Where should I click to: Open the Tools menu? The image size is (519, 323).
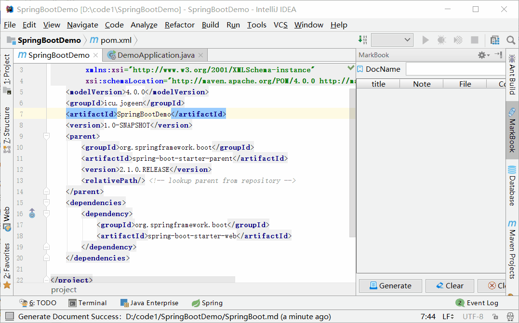click(x=256, y=25)
